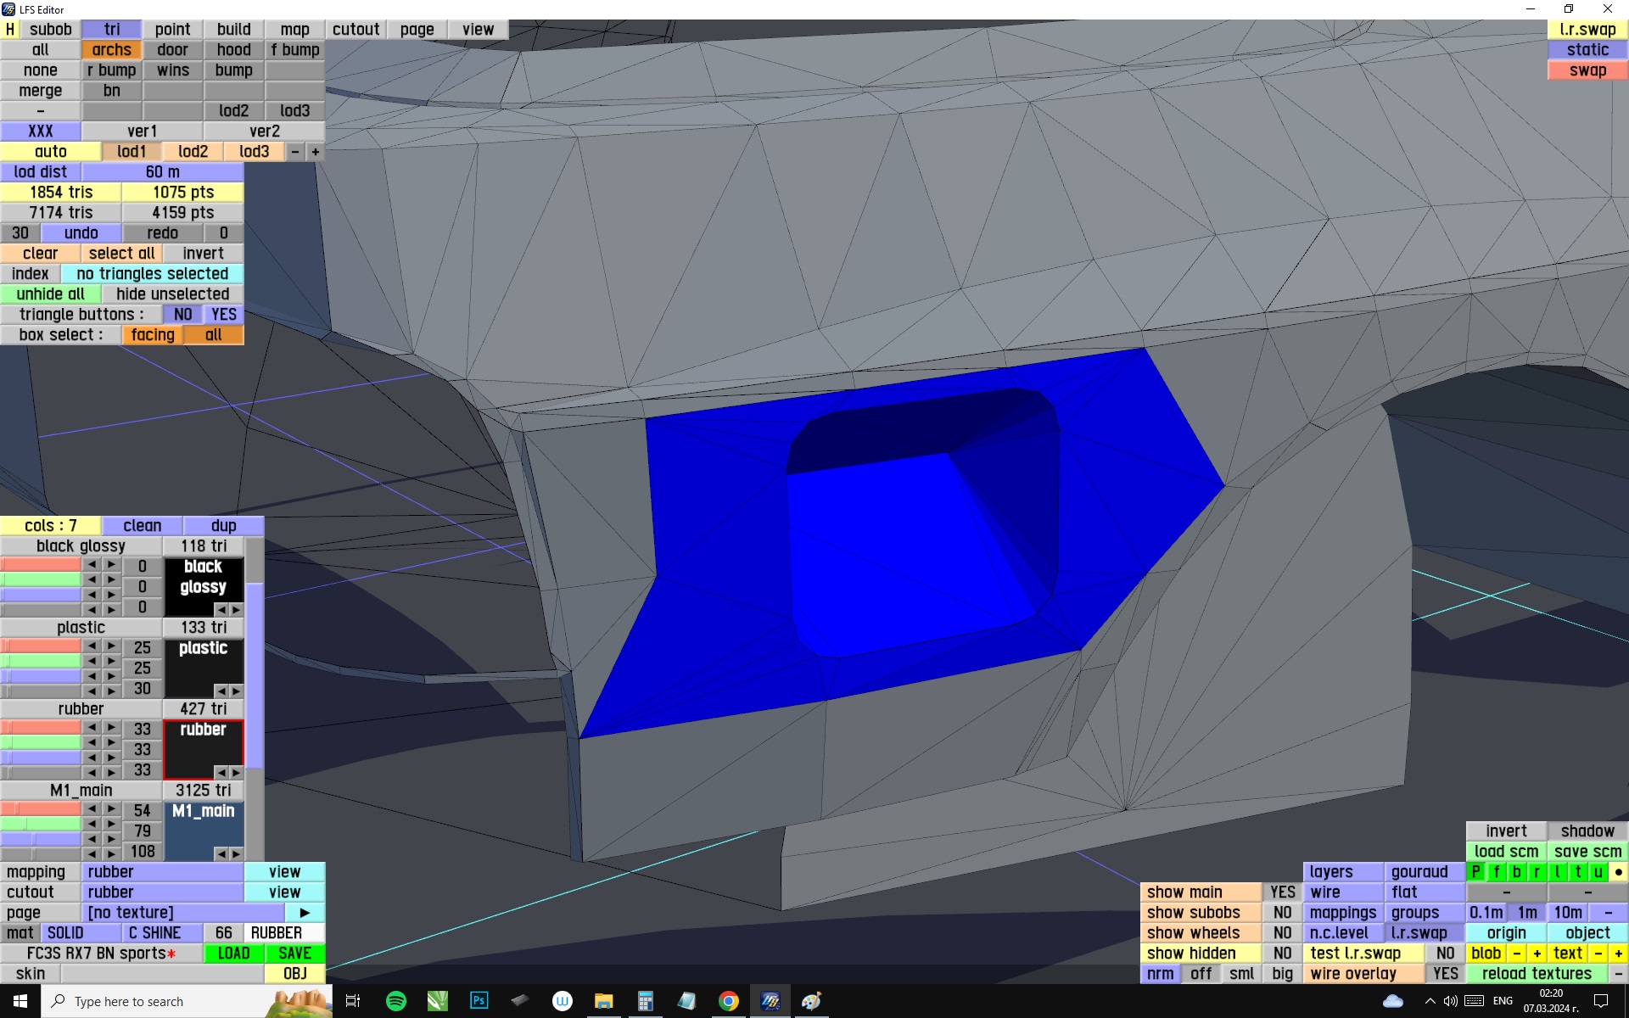Switch to the point mode tab
Screen dimensions: 1629x1018
point(172,29)
